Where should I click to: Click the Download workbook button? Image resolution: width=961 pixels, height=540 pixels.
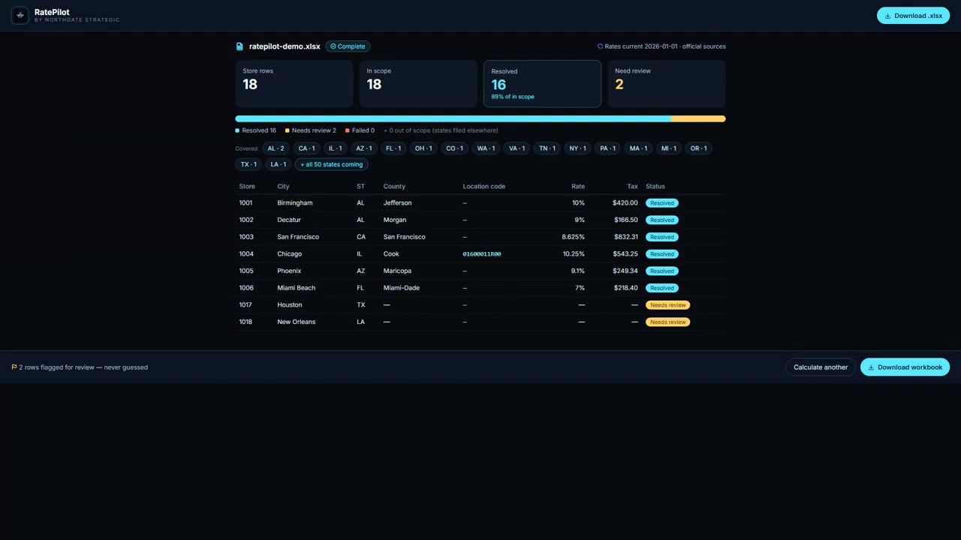click(905, 367)
